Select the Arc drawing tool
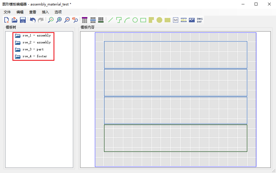This screenshot has width=276, height=173. click(127, 20)
